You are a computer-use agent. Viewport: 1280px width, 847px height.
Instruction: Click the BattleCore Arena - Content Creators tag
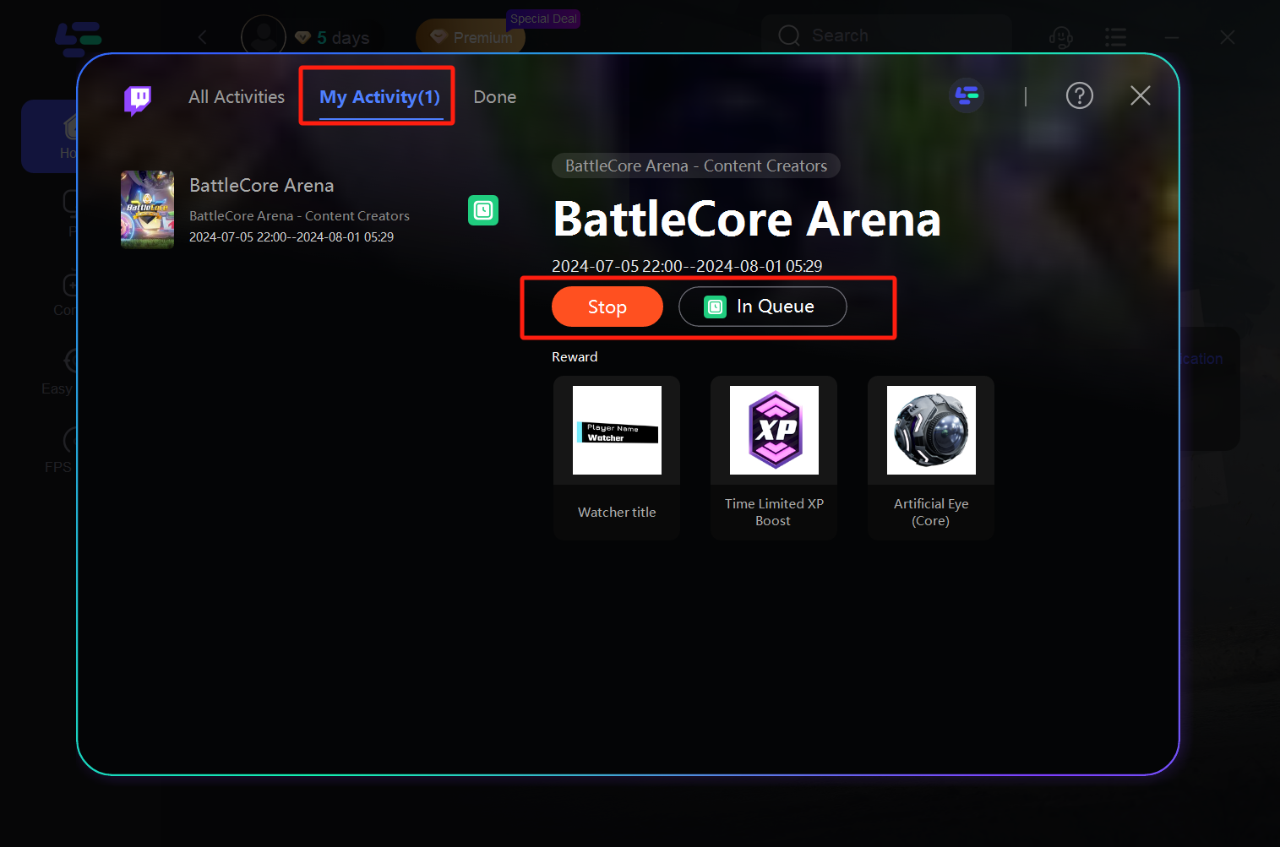(696, 166)
